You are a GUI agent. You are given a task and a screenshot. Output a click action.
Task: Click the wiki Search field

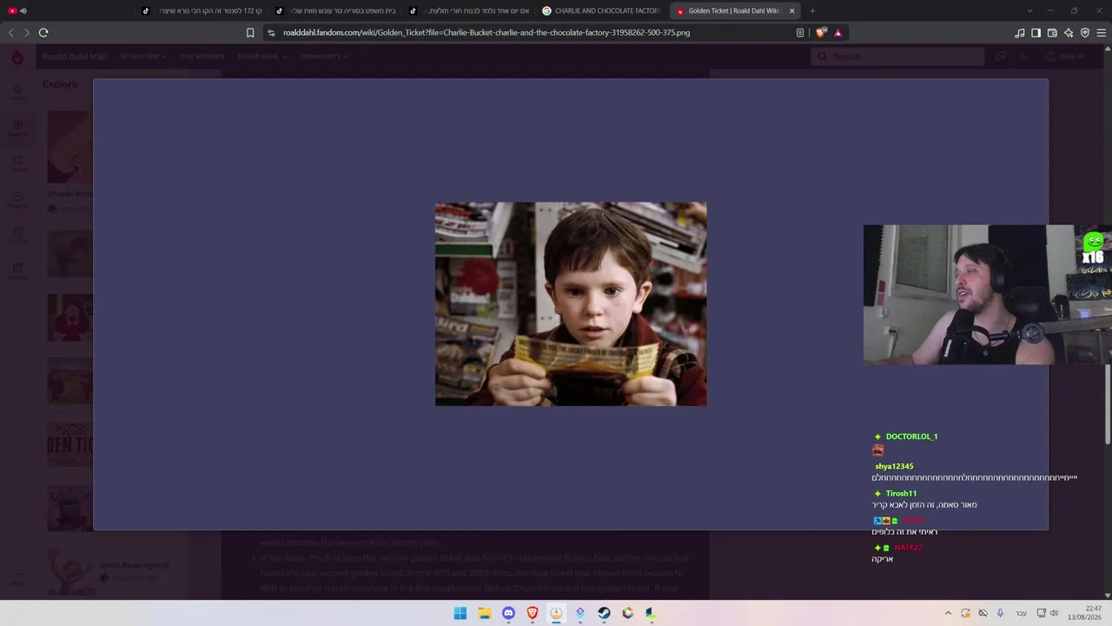coord(897,57)
